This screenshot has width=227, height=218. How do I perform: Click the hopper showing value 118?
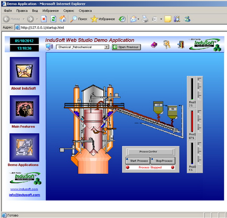pos(158,108)
